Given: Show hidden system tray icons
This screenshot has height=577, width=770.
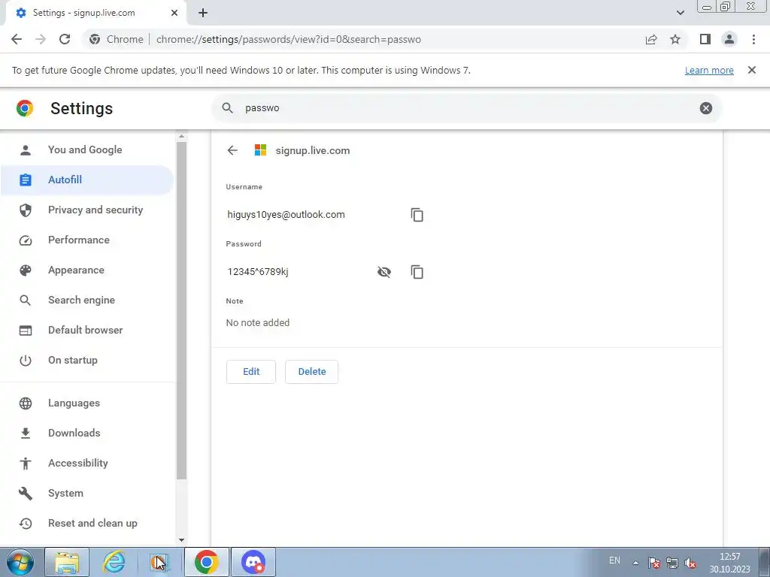Looking at the screenshot, I should click(635, 563).
